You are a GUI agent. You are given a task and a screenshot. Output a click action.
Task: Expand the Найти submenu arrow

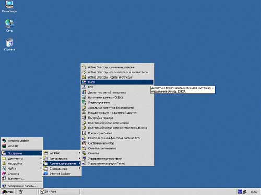(41, 168)
